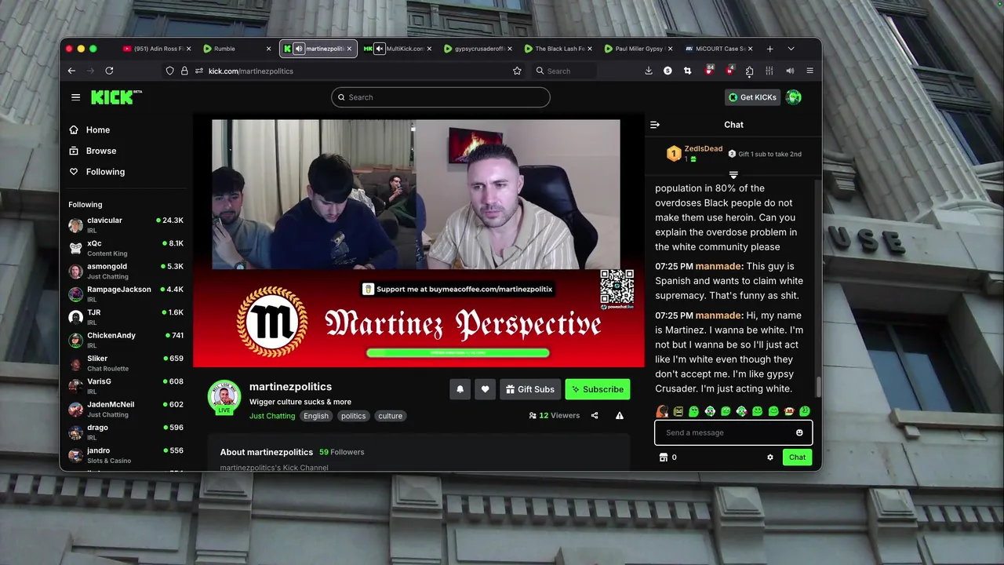Click the heart follow icon
The image size is (1004, 565).
(x=485, y=389)
